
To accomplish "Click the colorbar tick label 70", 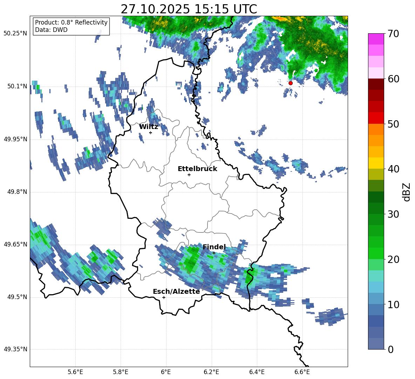I will [x=393, y=34].
